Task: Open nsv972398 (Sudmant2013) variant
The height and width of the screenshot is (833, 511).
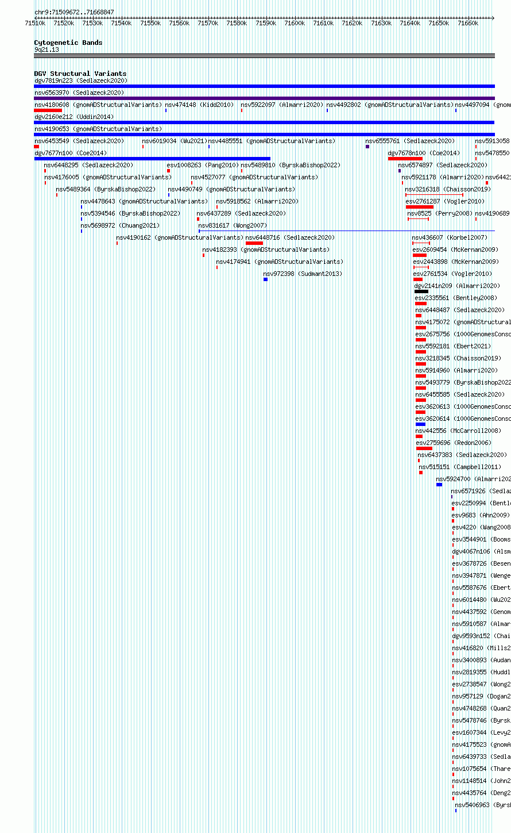Action: coord(303,274)
